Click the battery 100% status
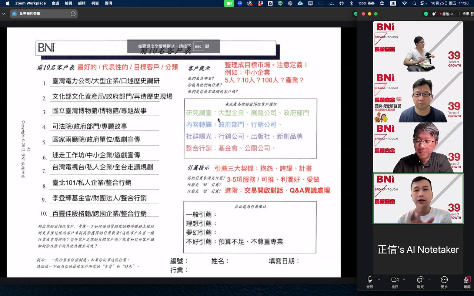Viewport: 474px width, 296px height. pos(367,3)
